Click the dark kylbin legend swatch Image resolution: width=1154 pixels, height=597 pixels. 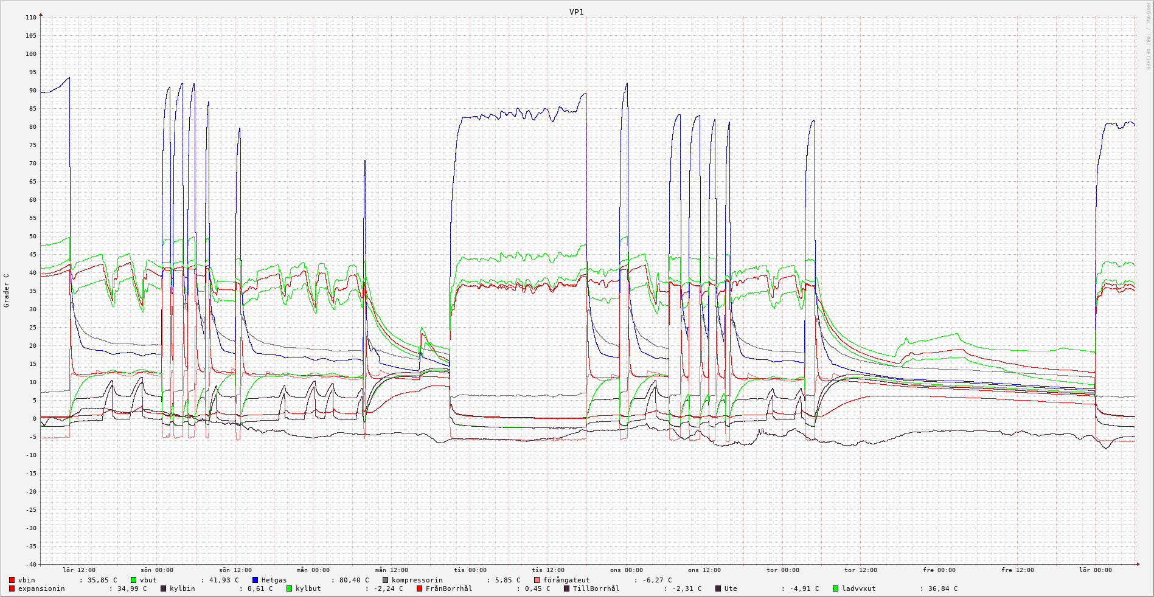(x=164, y=588)
